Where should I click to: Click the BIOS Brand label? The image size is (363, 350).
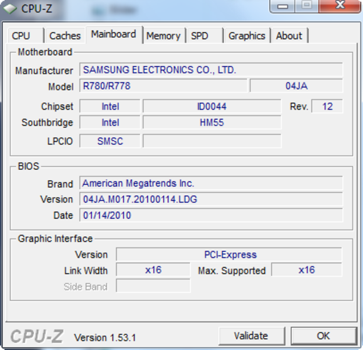click(60, 184)
